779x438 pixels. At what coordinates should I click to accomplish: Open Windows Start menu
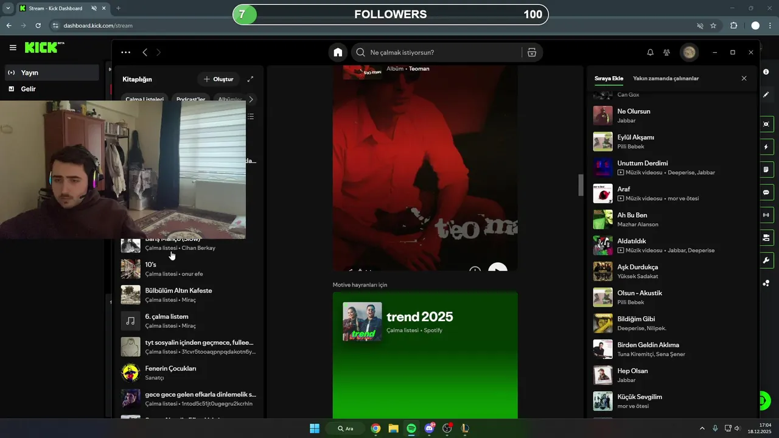click(315, 428)
